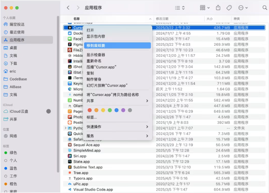Viewport: 269px width, 193px height.
Task: Go forward with the right chevron button
Action: [x=78, y=8]
